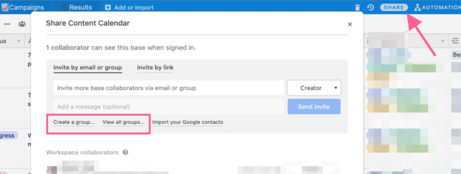Open the base history clock icon

[x=371, y=7]
